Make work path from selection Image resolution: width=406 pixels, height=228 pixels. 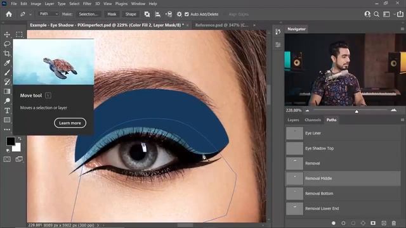tap(363, 223)
